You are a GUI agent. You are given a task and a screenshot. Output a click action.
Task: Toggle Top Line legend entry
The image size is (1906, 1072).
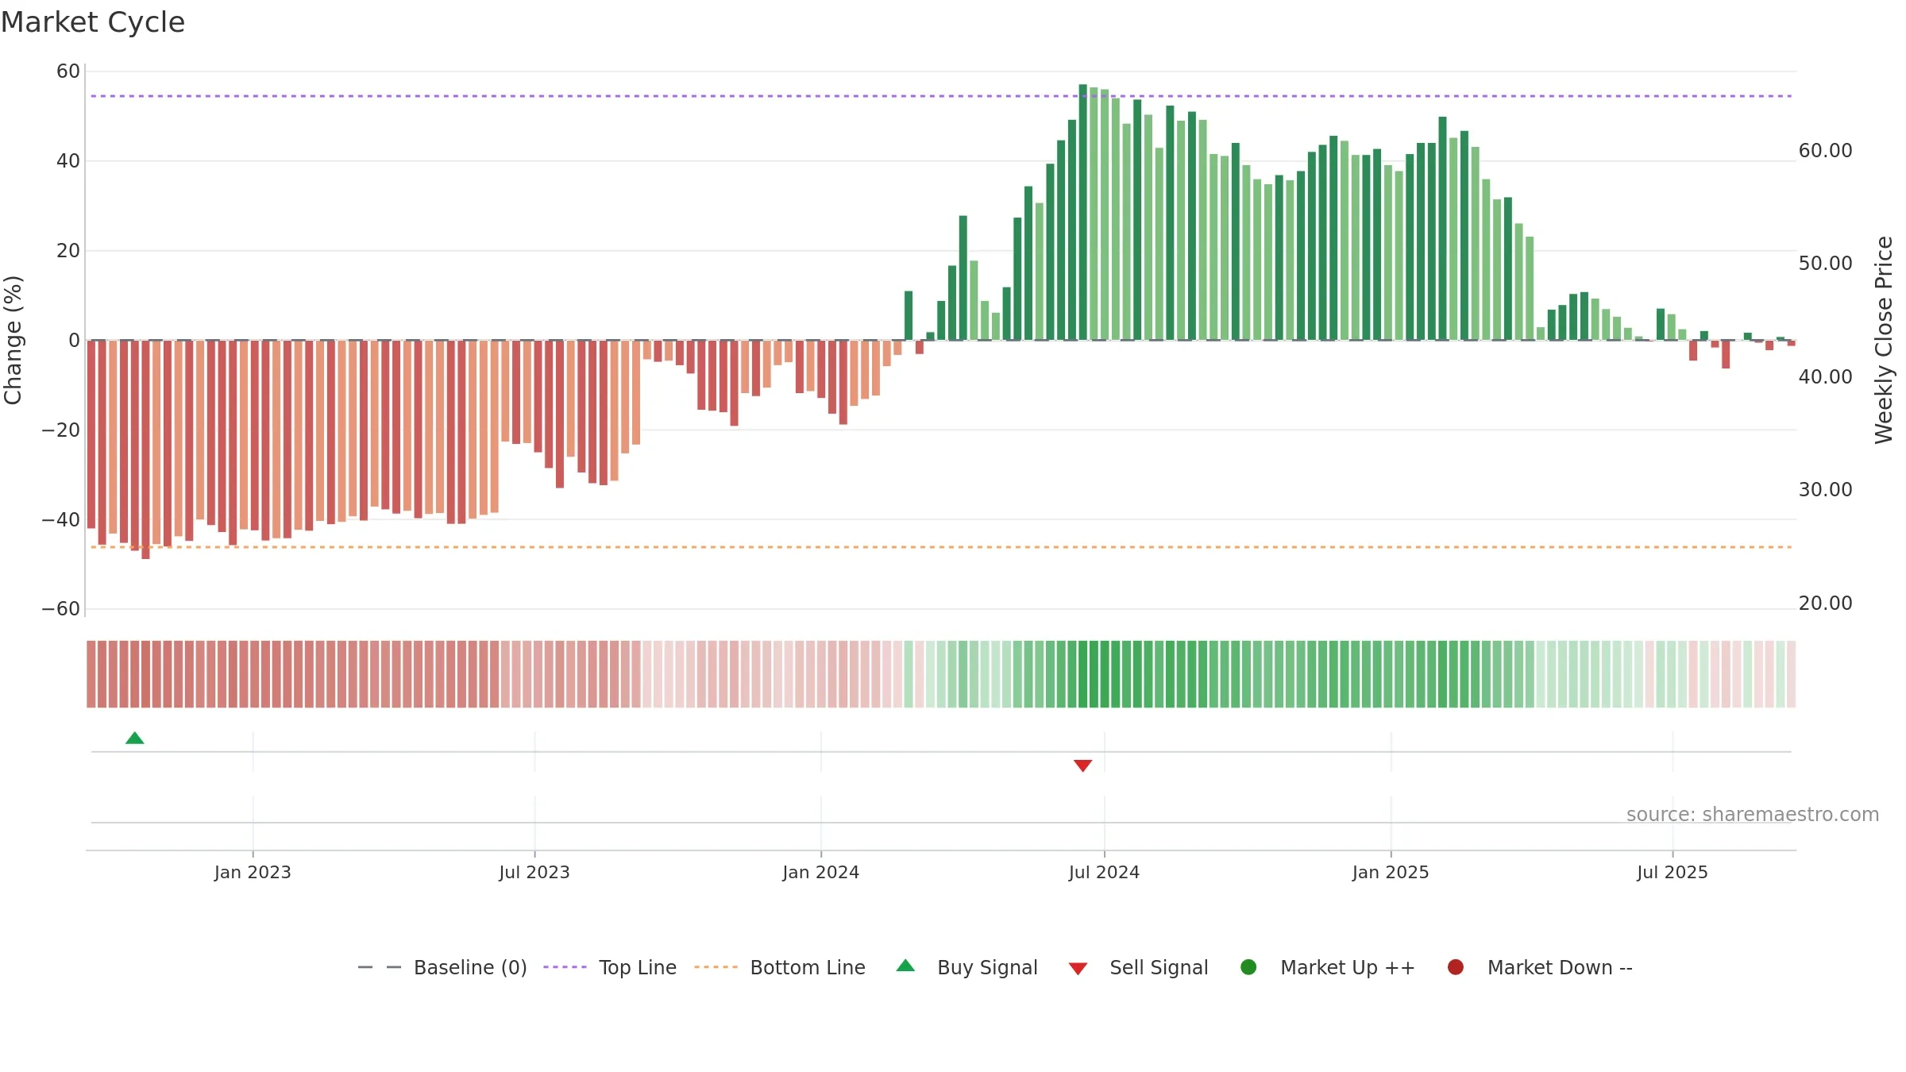pyautogui.click(x=610, y=967)
